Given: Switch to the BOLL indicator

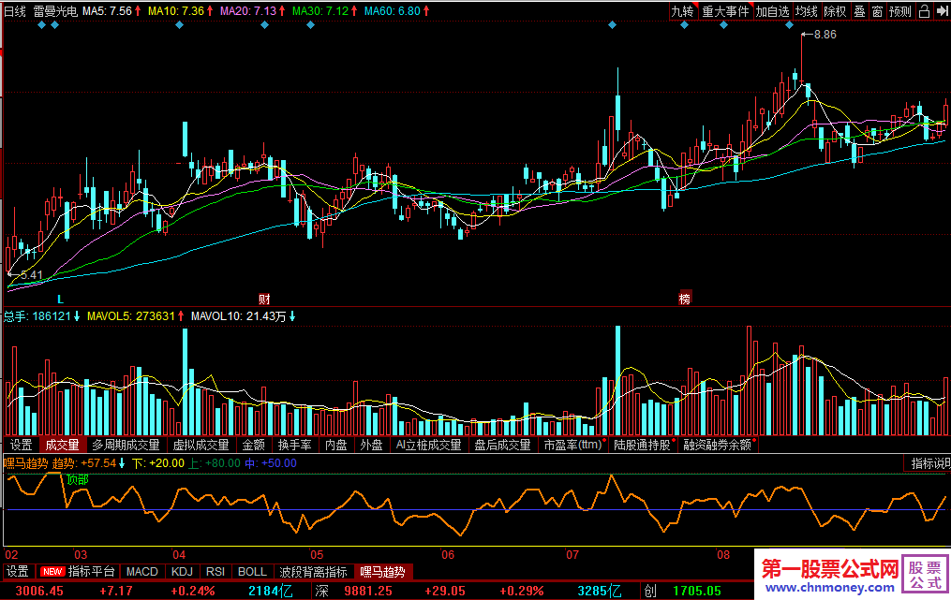Looking at the screenshot, I should tap(252, 572).
